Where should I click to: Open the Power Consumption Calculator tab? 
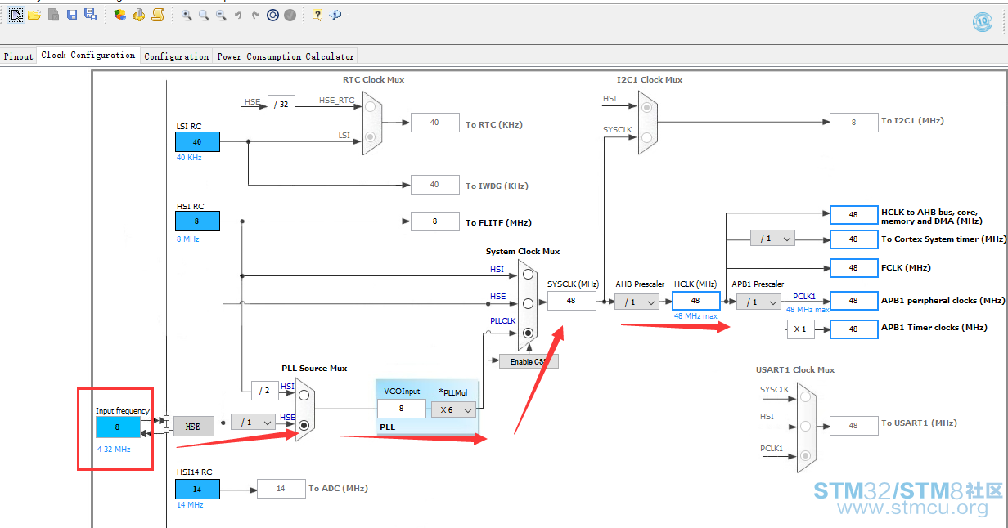pos(286,56)
